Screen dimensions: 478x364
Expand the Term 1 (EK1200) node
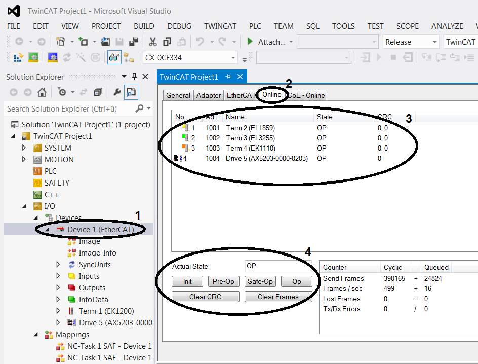pos(58,311)
